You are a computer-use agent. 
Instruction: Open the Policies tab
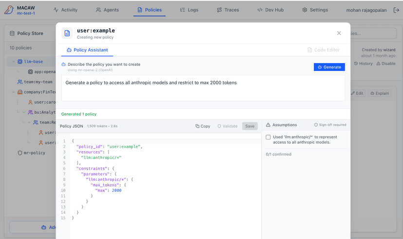(149, 10)
